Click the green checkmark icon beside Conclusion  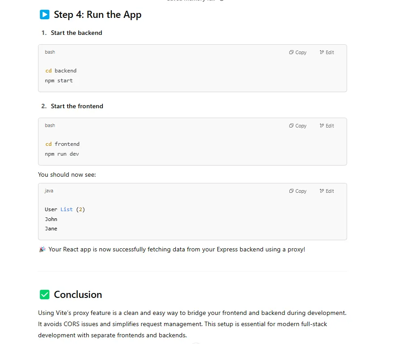click(x=44, y=294)
